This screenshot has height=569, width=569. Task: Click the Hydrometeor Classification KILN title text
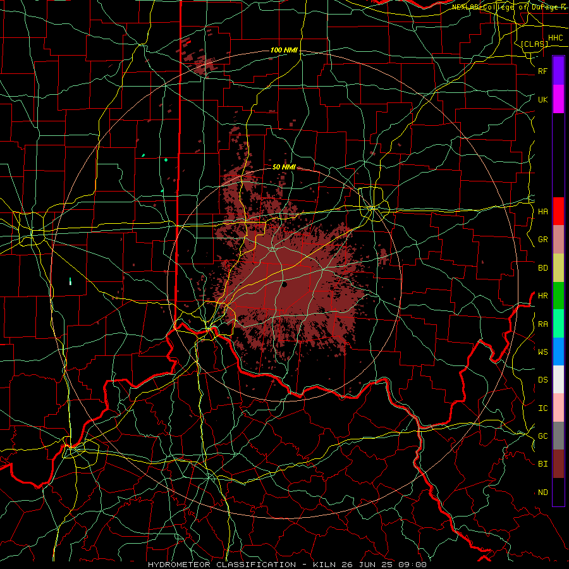(287, 565)
